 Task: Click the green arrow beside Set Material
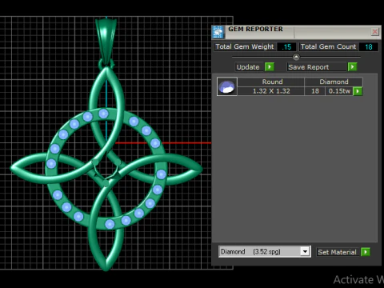pyautogui.click(x=366, y=252)
